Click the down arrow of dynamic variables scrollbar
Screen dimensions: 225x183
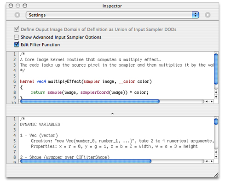(x=216, y=157)
